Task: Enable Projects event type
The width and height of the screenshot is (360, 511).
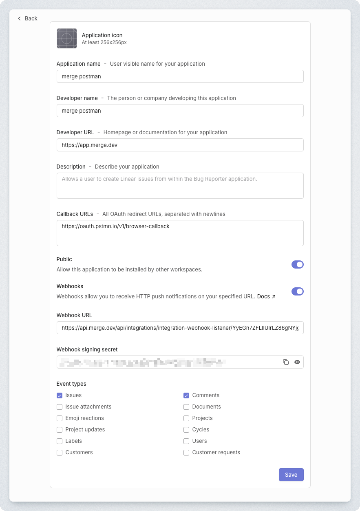Action: [x=186, y=418]
